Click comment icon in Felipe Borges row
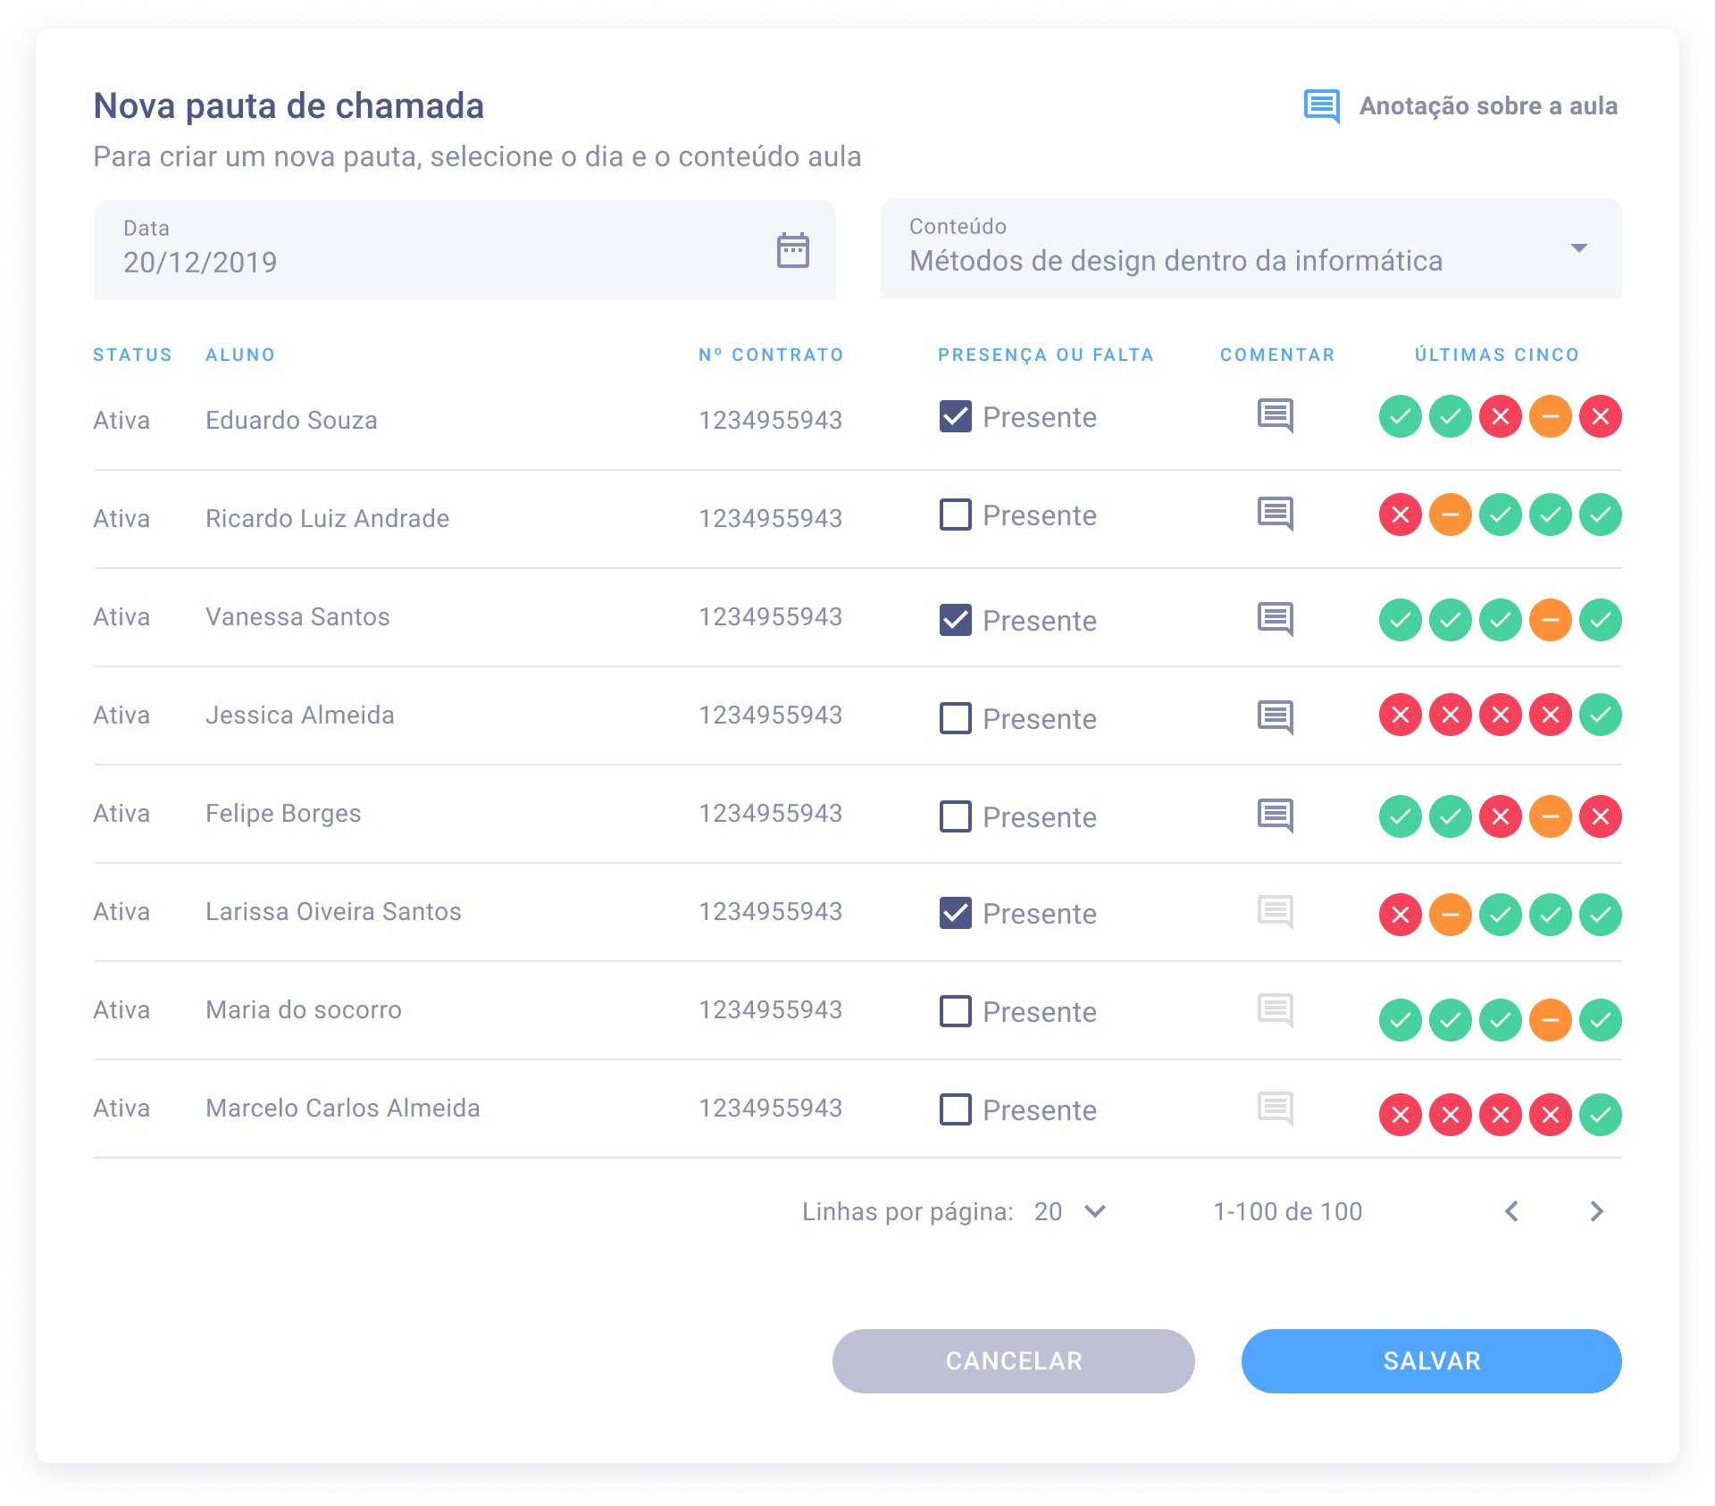 pyautogui.click(x=1275, y=816)
